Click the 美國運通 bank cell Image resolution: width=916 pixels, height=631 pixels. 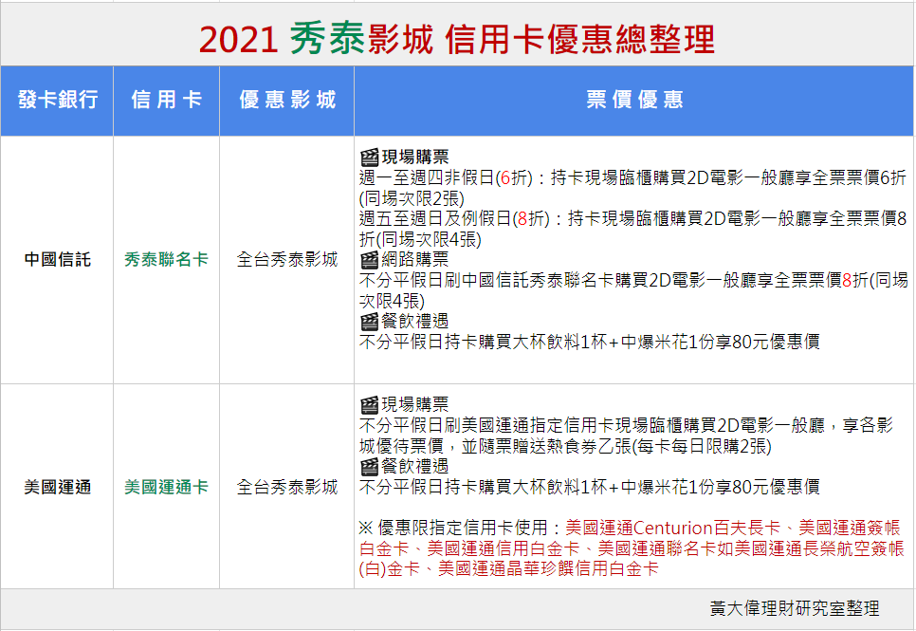pos(57,487)
